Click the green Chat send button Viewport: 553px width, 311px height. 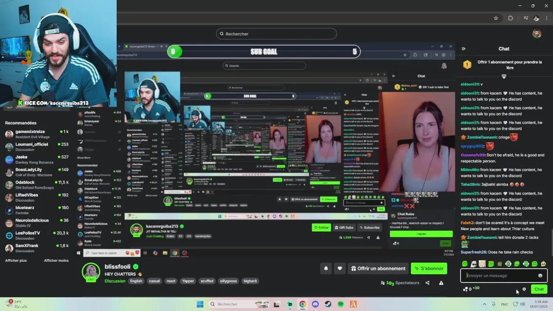pyautogui.click(x=539, y=289)
